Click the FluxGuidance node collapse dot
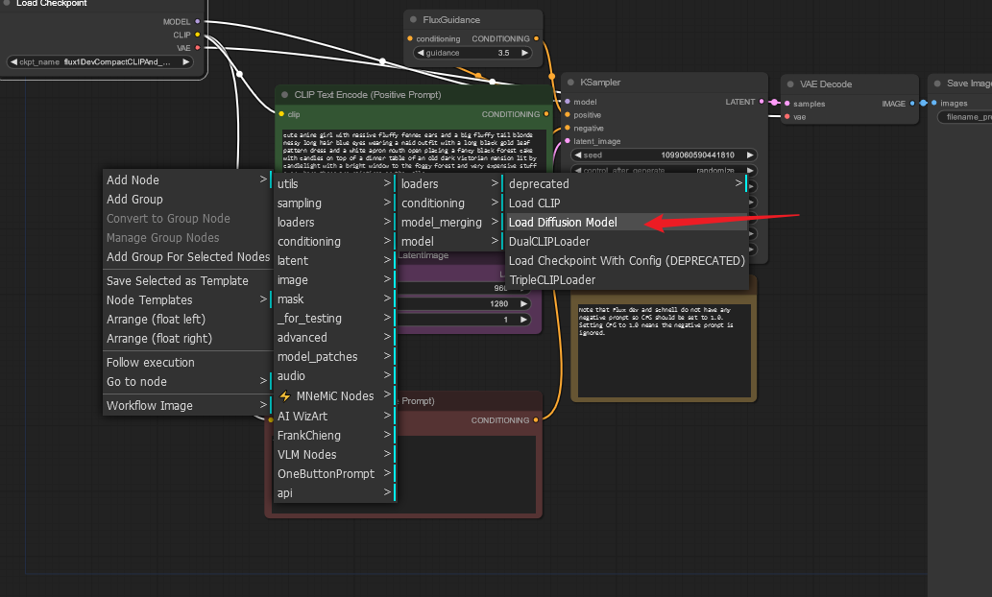This screenshot has height=597, width=992. tap(413, 19)
